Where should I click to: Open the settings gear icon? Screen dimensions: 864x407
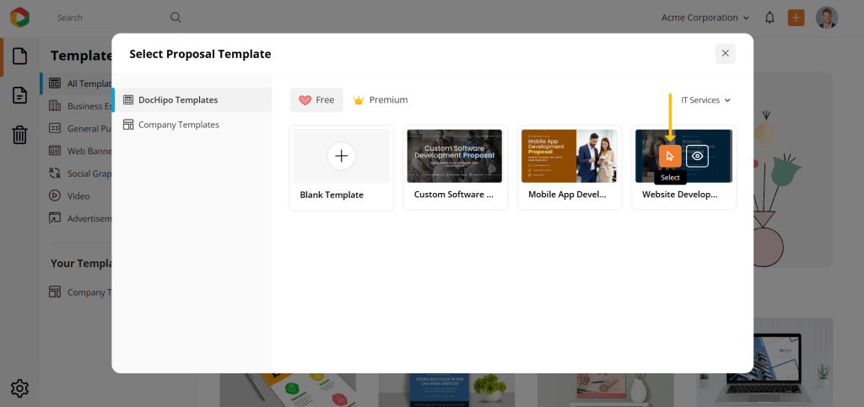coord(19,388)
